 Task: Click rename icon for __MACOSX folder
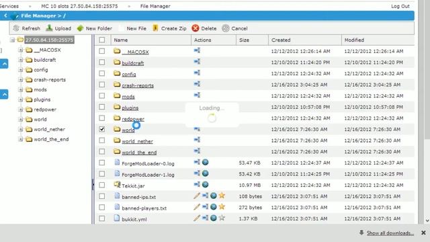coord(197,50)
